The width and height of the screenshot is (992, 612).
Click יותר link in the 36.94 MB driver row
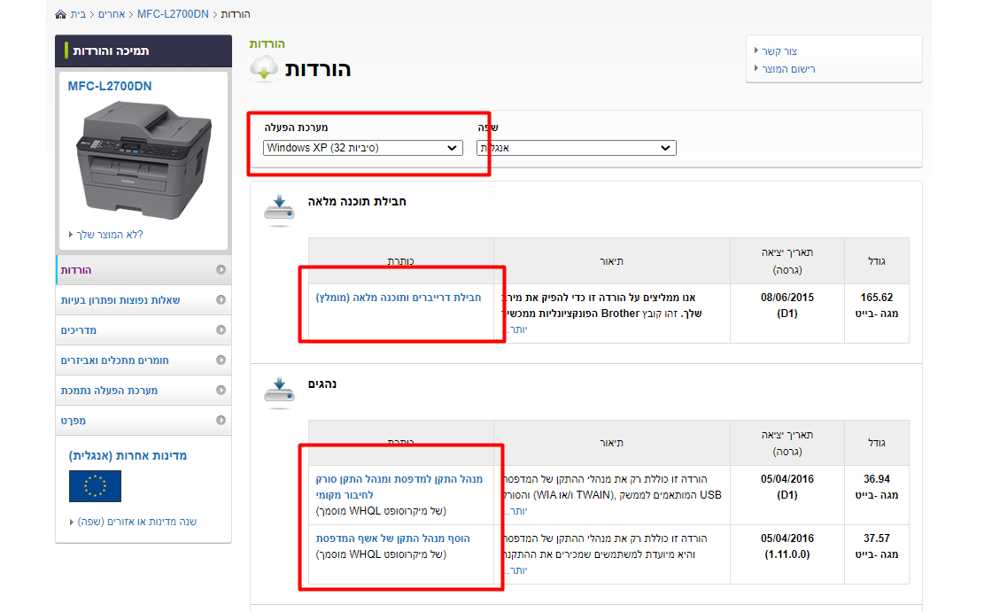515,511
